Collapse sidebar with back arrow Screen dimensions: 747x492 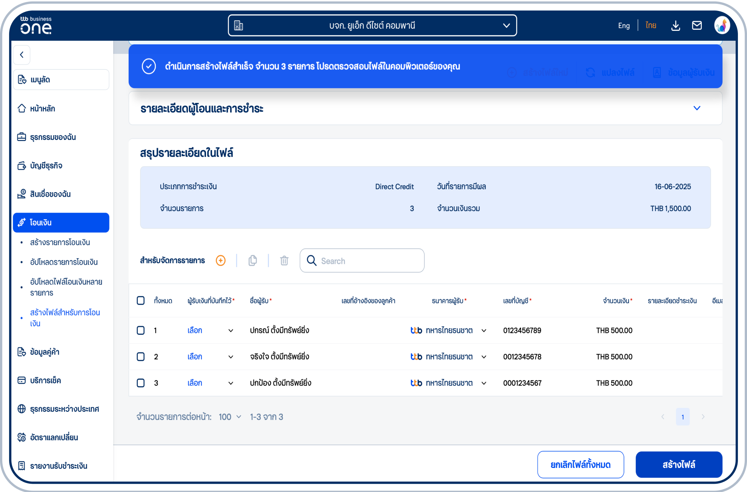22,55
